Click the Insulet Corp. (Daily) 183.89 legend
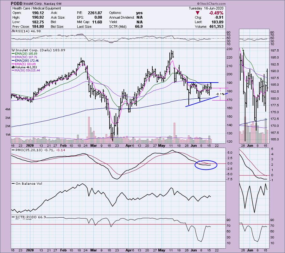Viewport: 285px width, 253px height. 40,50
